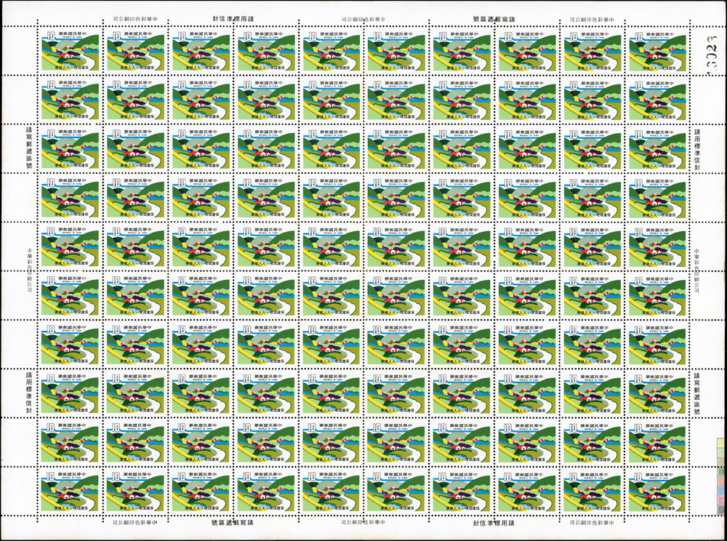Click the blue color bar swatch

[x=721, y=491]
